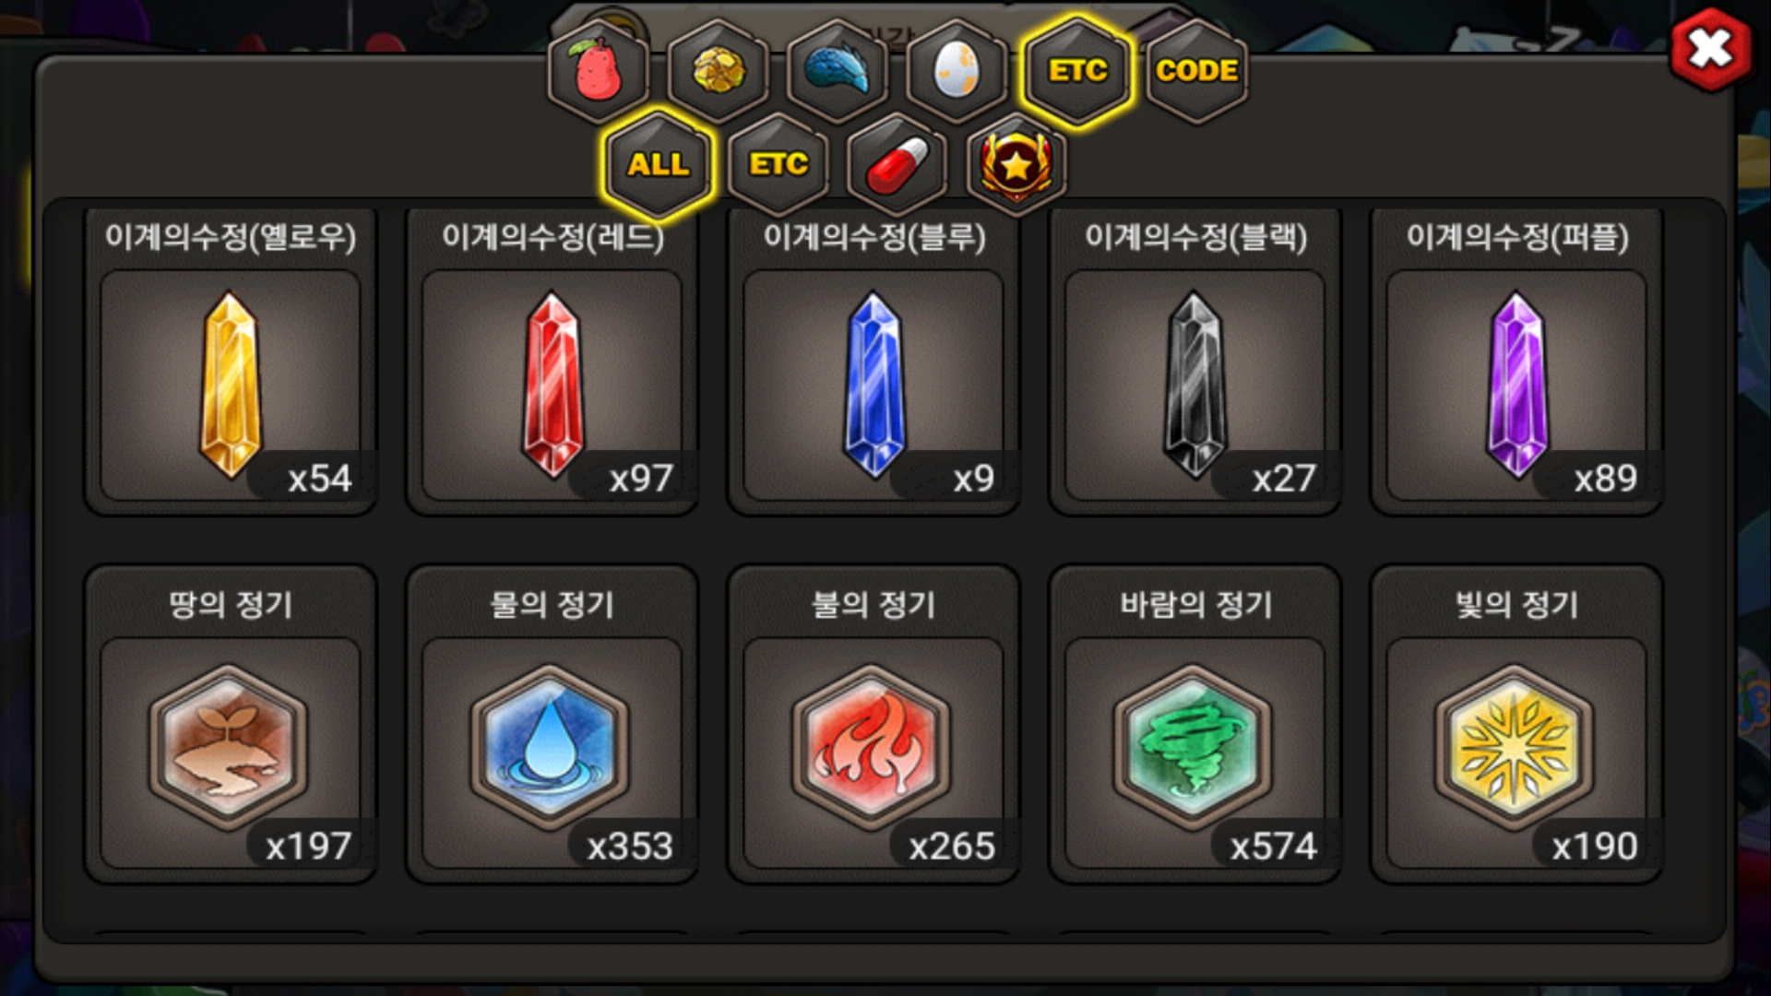This screenshot has width=1771, height=996.
Task: Choose the second-row ETC sub-filter
Action: pos(778,165)
